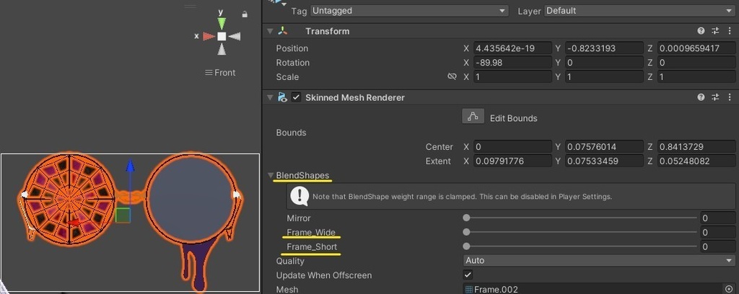Image resolution: width=739 pixels, height=294 pixels.
Task: Collapse the BlendShapes foldout
Action: [271, 175]
